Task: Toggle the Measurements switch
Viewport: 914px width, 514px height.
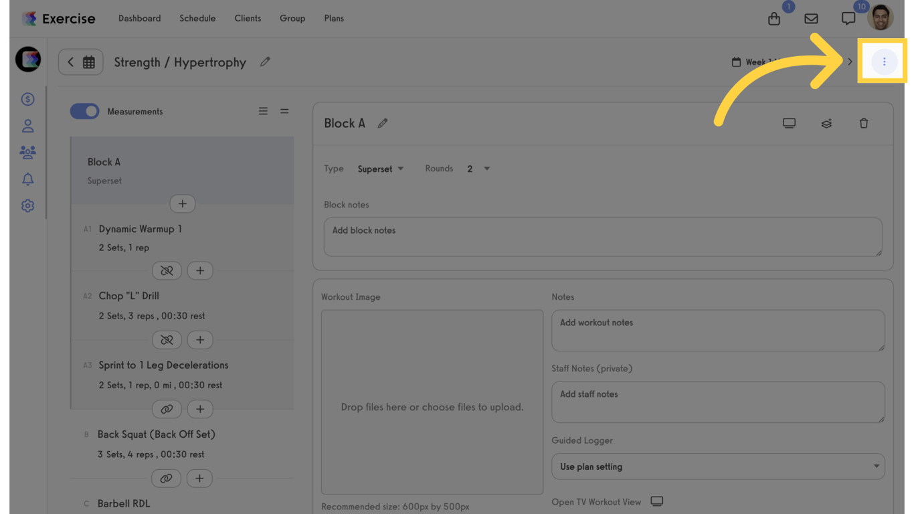Action: point(84,111)
